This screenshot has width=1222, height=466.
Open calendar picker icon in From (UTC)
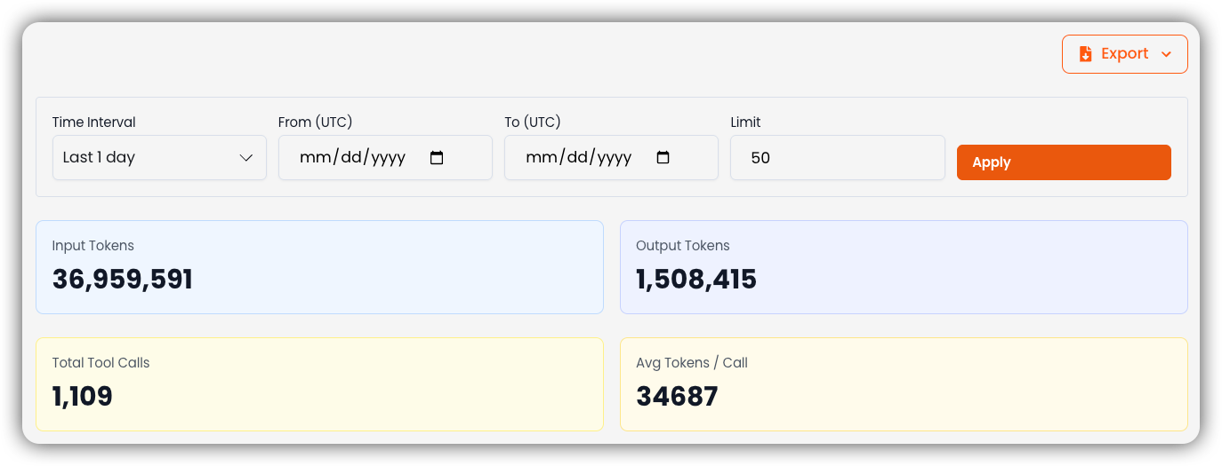click(x=437, y=158)
